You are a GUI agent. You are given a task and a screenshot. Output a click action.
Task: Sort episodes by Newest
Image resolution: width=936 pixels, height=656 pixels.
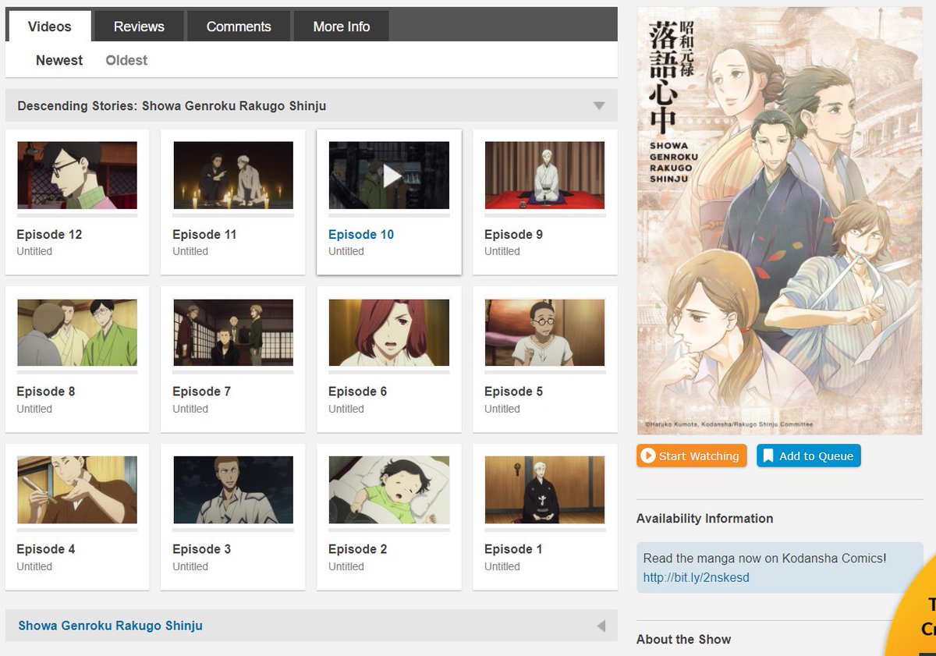click(x=59, y=60)
